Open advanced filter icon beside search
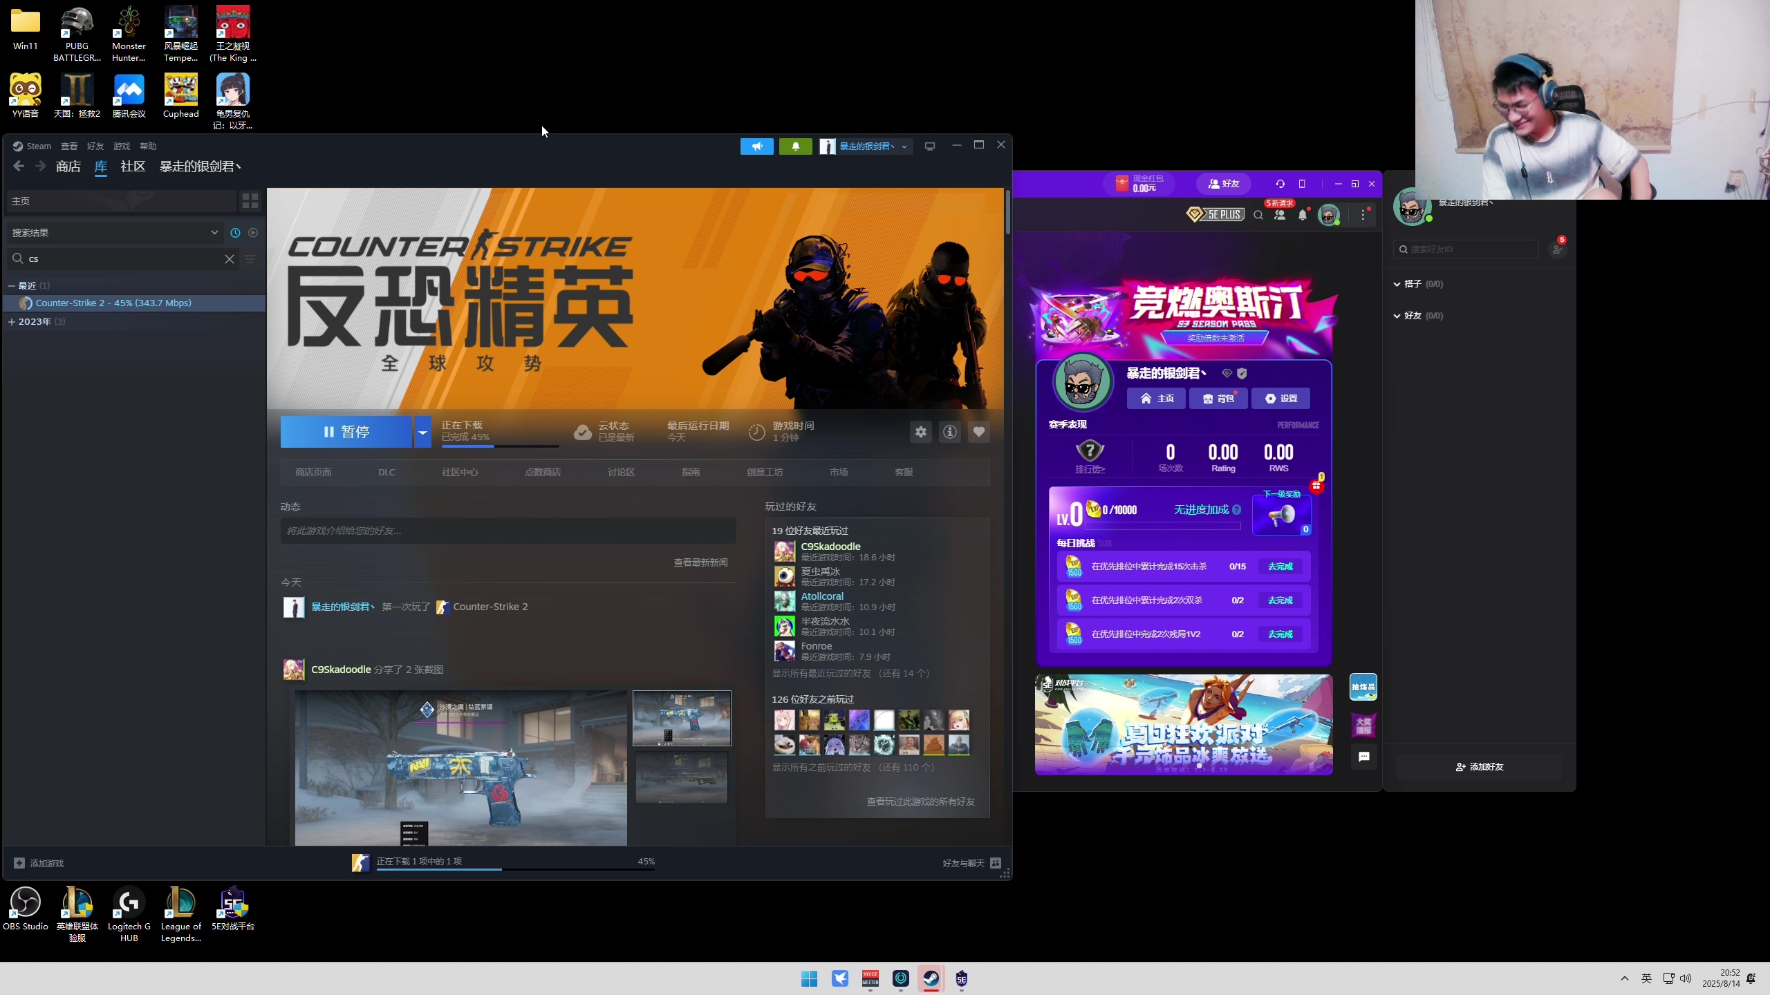This screenshot has width=1770, height=995. click(x=250, y=259)
